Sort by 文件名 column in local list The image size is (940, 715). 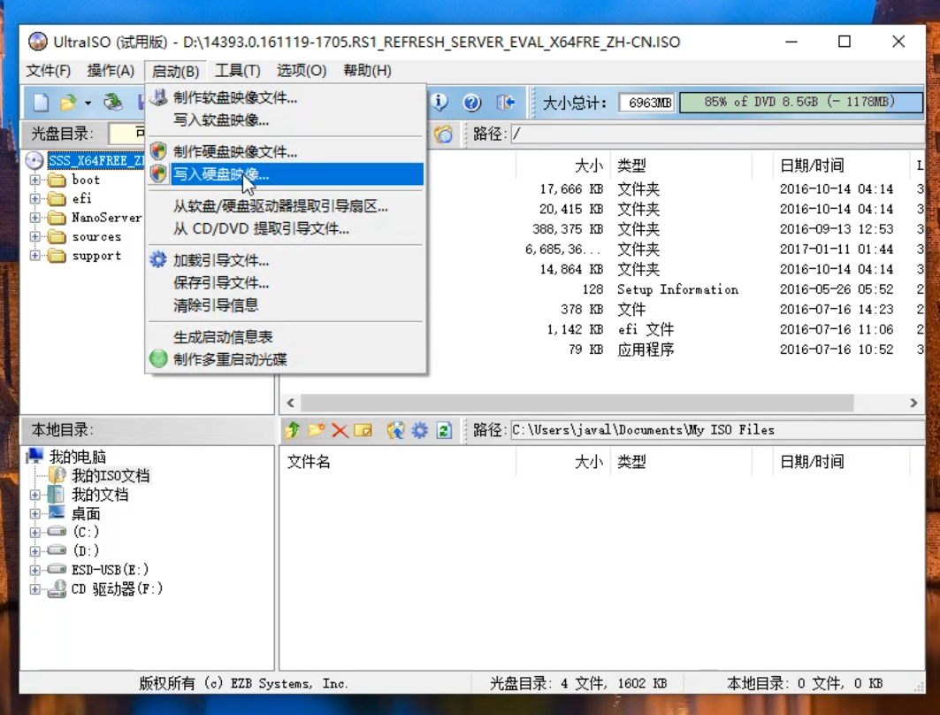(397, 462)
